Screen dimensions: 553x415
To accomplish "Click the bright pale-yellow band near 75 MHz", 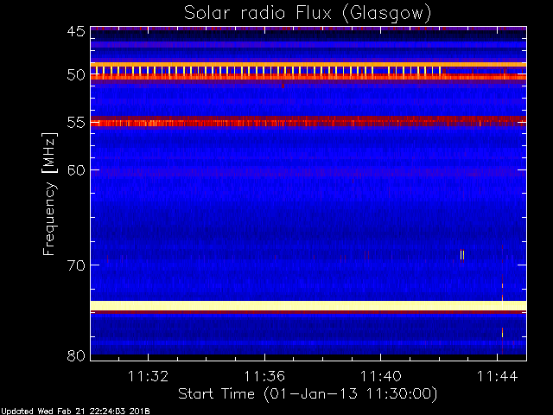I will 308,305.
